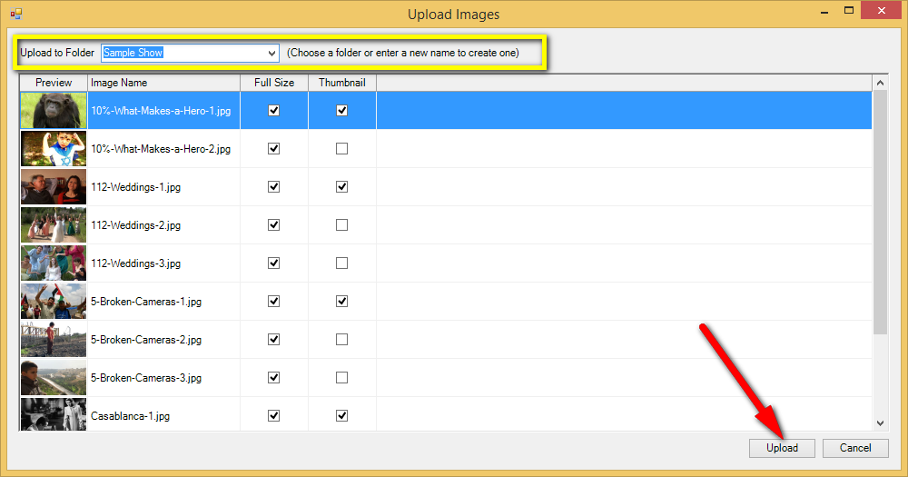This screenshot has height=477, width=908.
Task: Enable Thumbnail for 112-Weddings-3.jpg
Action: tap(341, 263)
